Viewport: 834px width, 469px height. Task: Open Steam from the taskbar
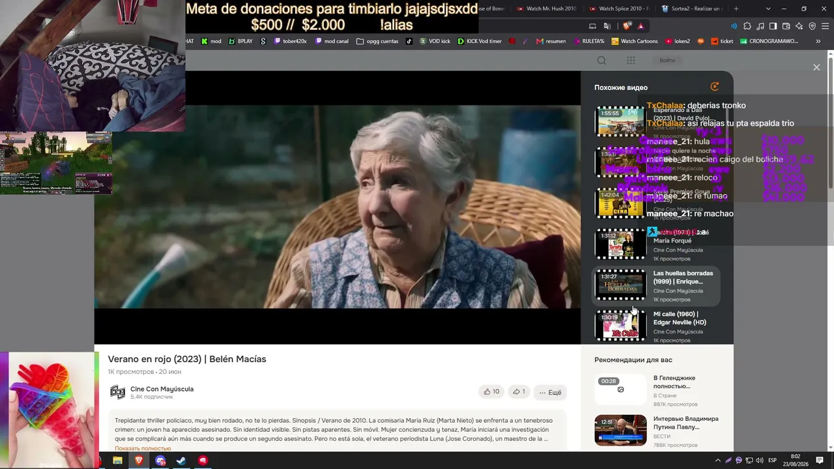click(x=181, y=461)
